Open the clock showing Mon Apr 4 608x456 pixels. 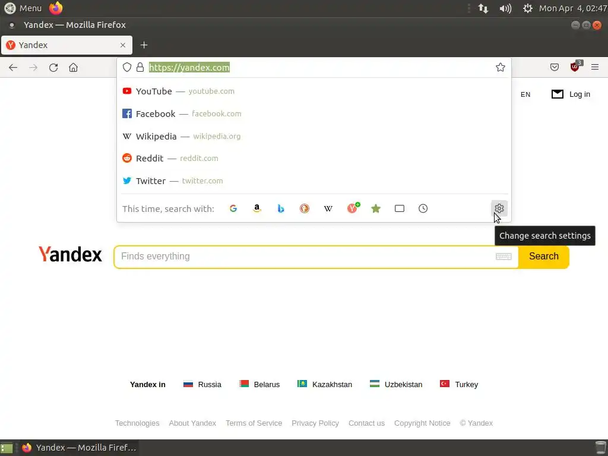[573, 8]
